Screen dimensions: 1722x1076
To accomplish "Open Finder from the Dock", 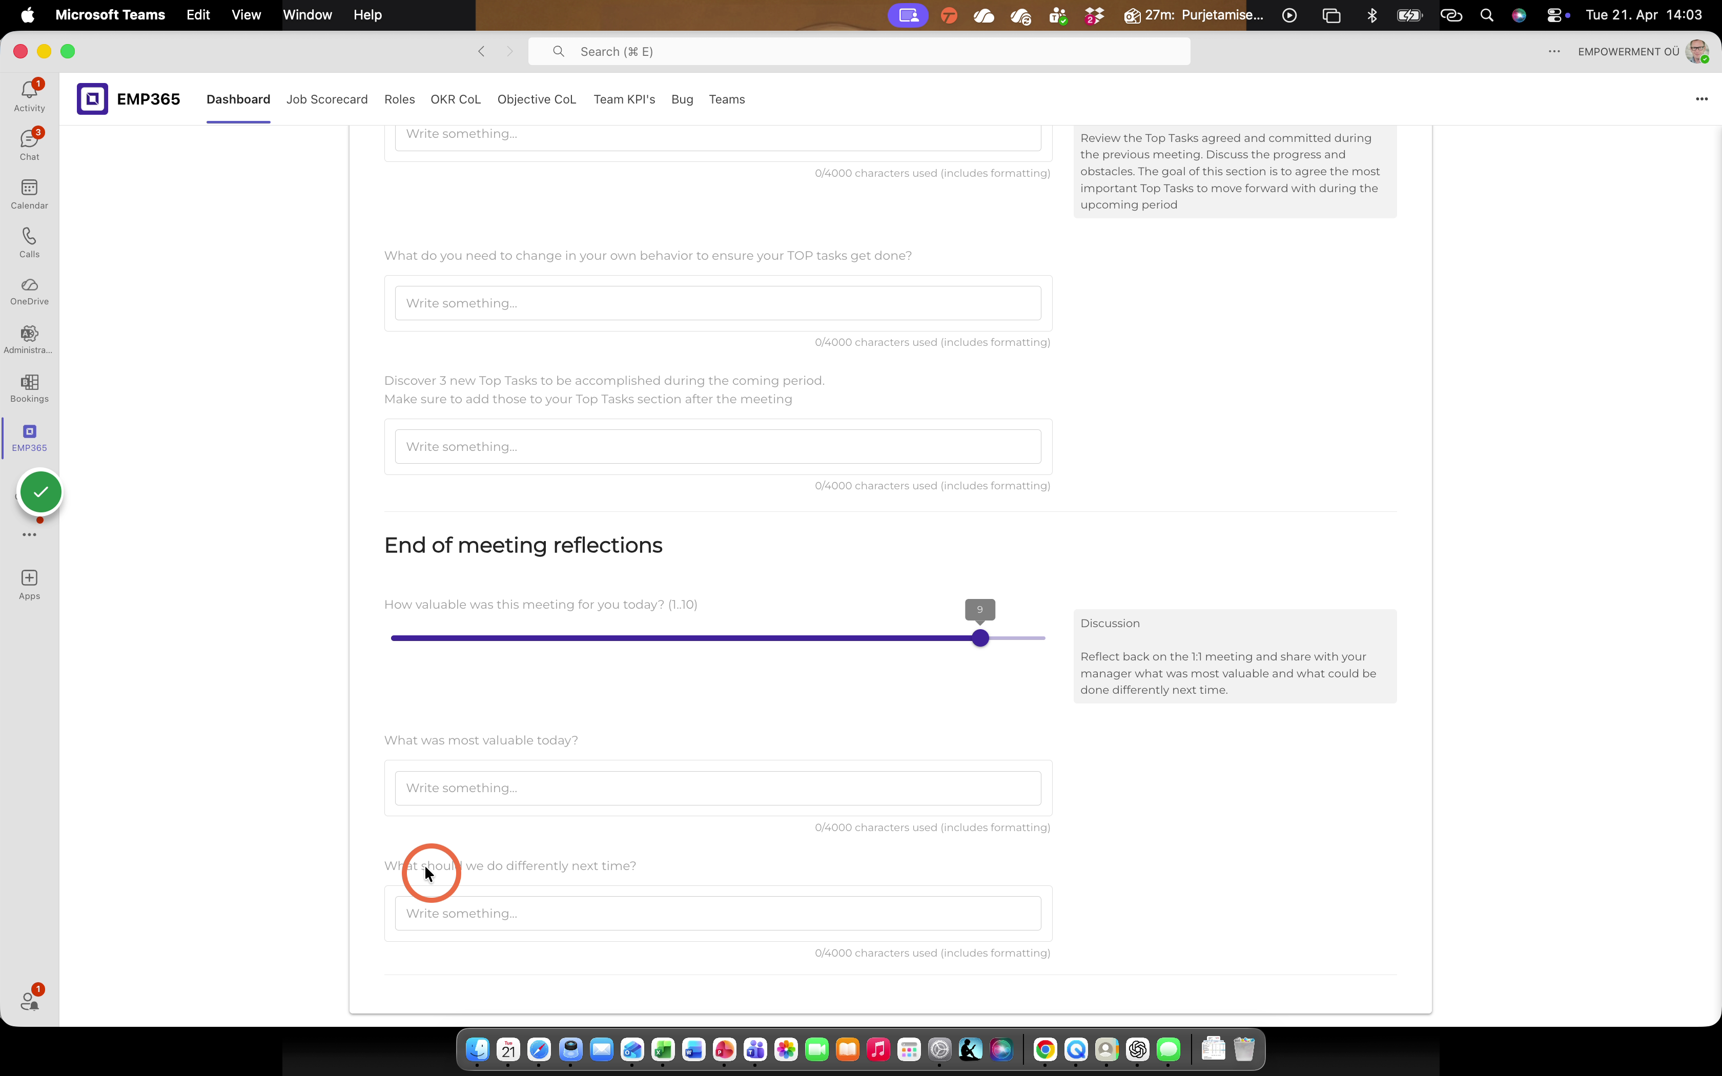I will pos(478,1050).
